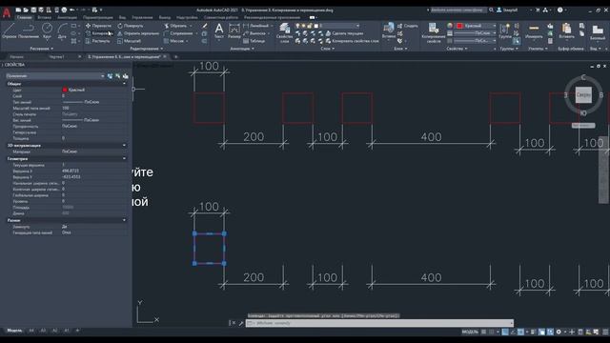Select the Text (Текст) tool
The width and height of the screenshot is (610, 343).
[x=219, y=30]
